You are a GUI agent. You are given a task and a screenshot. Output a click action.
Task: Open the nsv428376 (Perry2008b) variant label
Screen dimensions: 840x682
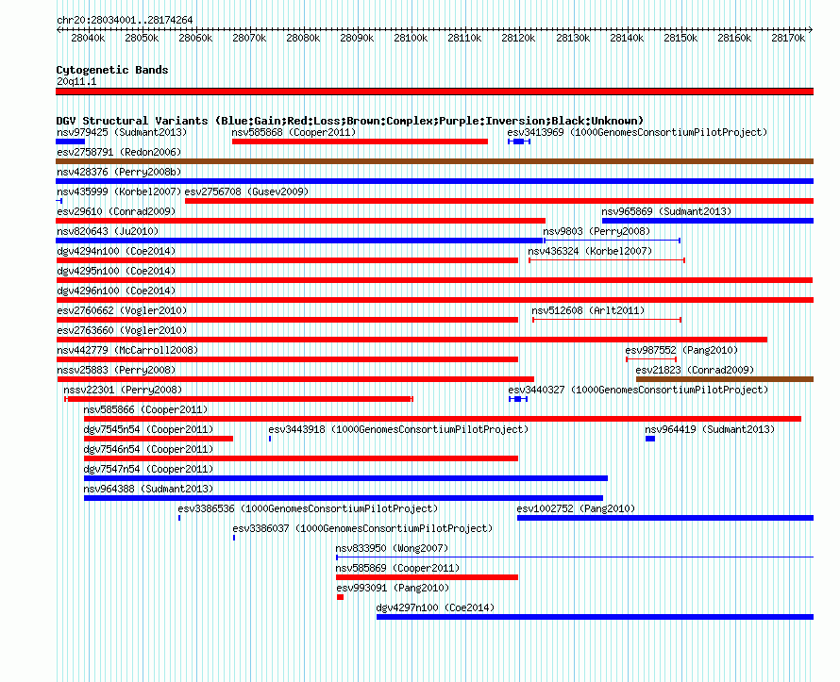(x=119, y=172)
